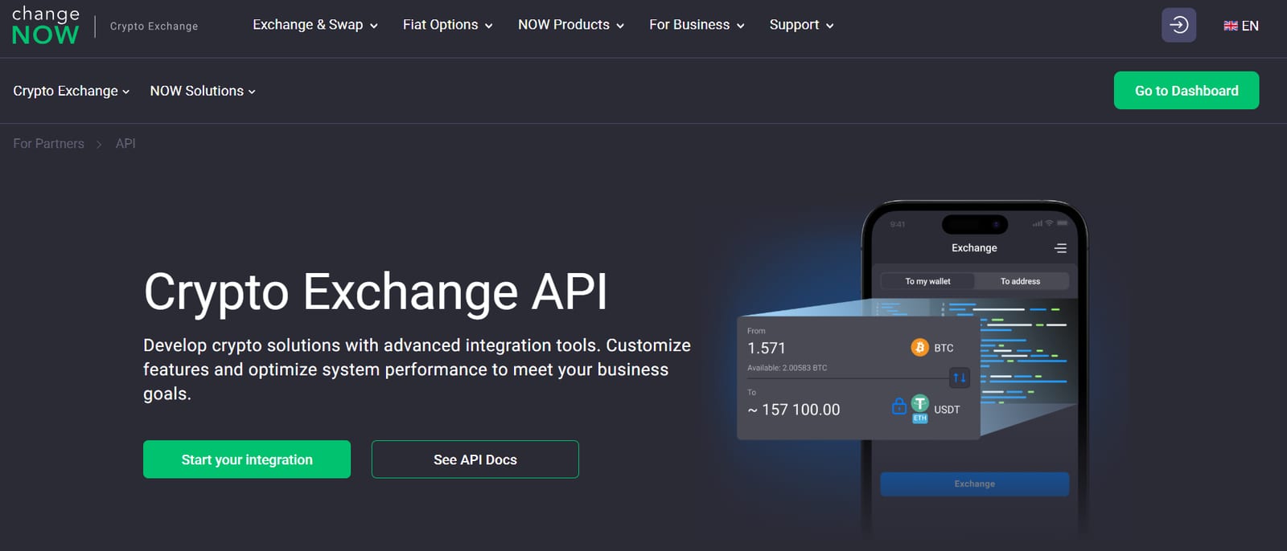Expand the Exchange & Swap dropdown

(315, 25)
